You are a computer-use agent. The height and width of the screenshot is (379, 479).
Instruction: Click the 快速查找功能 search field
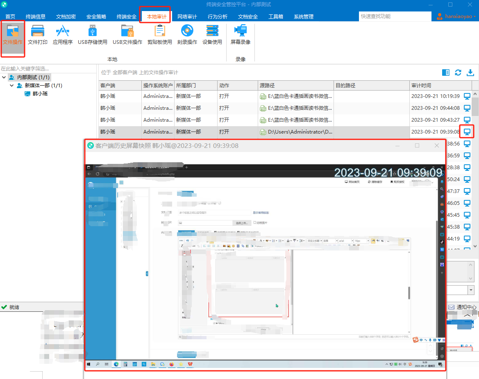point(395,16)
